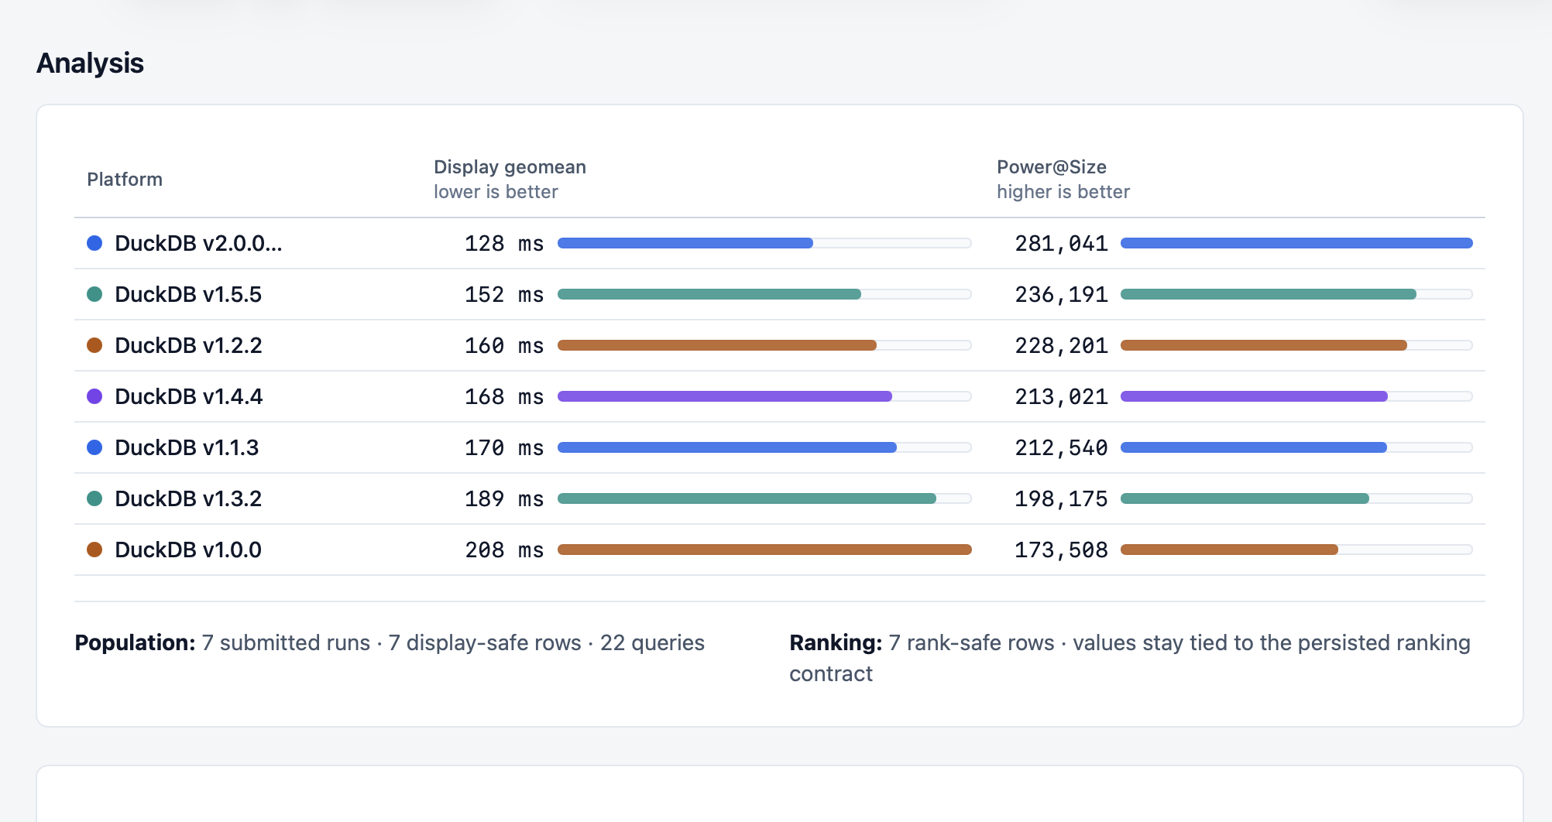Click the blue dot beside DuckDB v2.0.0...
Image resolution: width=1552 pixels, height=822 pixels.
pyautogui.click(x=94, y=243)
